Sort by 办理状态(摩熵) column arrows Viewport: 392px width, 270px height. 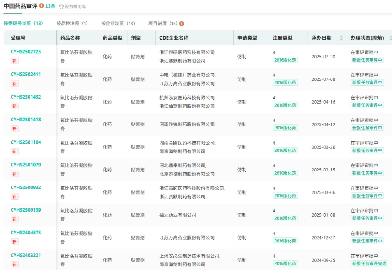pyautogui.click(x=390, y=38)
